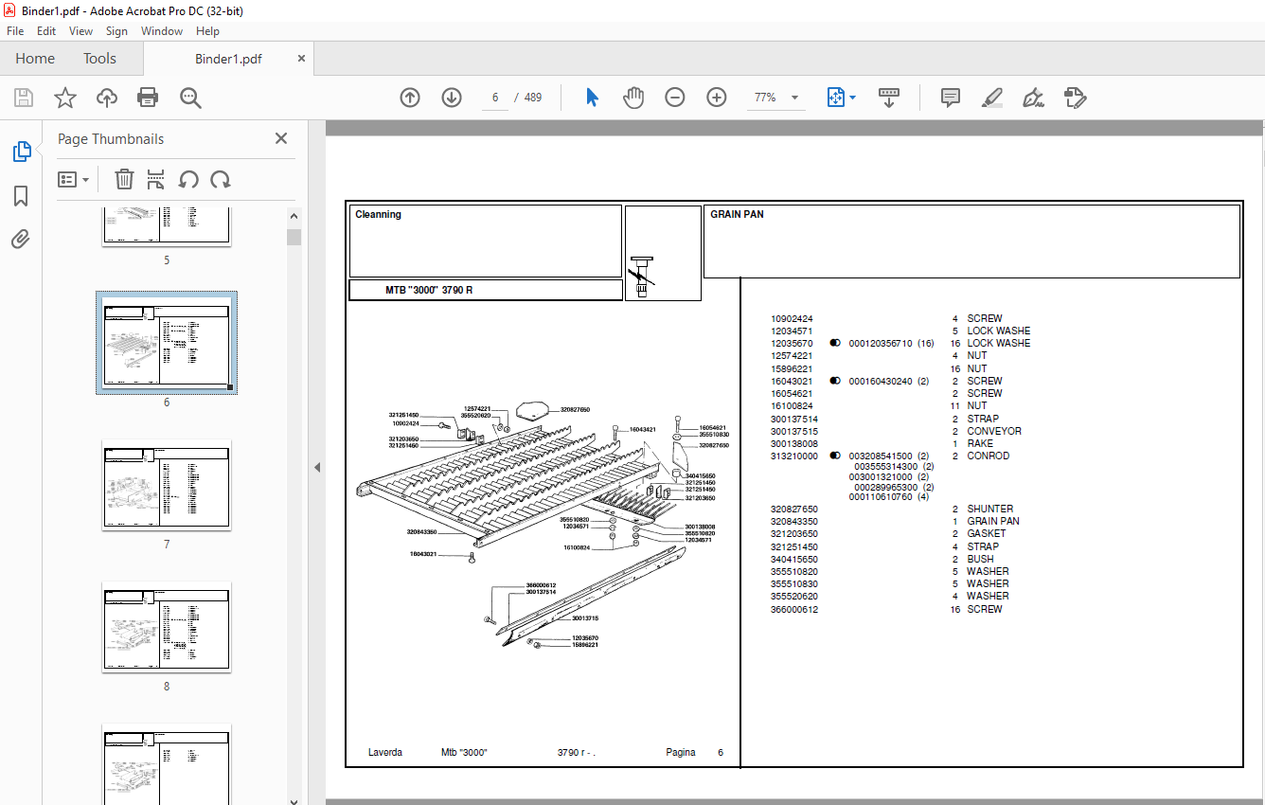Rotate page clockwise icon
1265x805 pixels.
pos(221,180)
